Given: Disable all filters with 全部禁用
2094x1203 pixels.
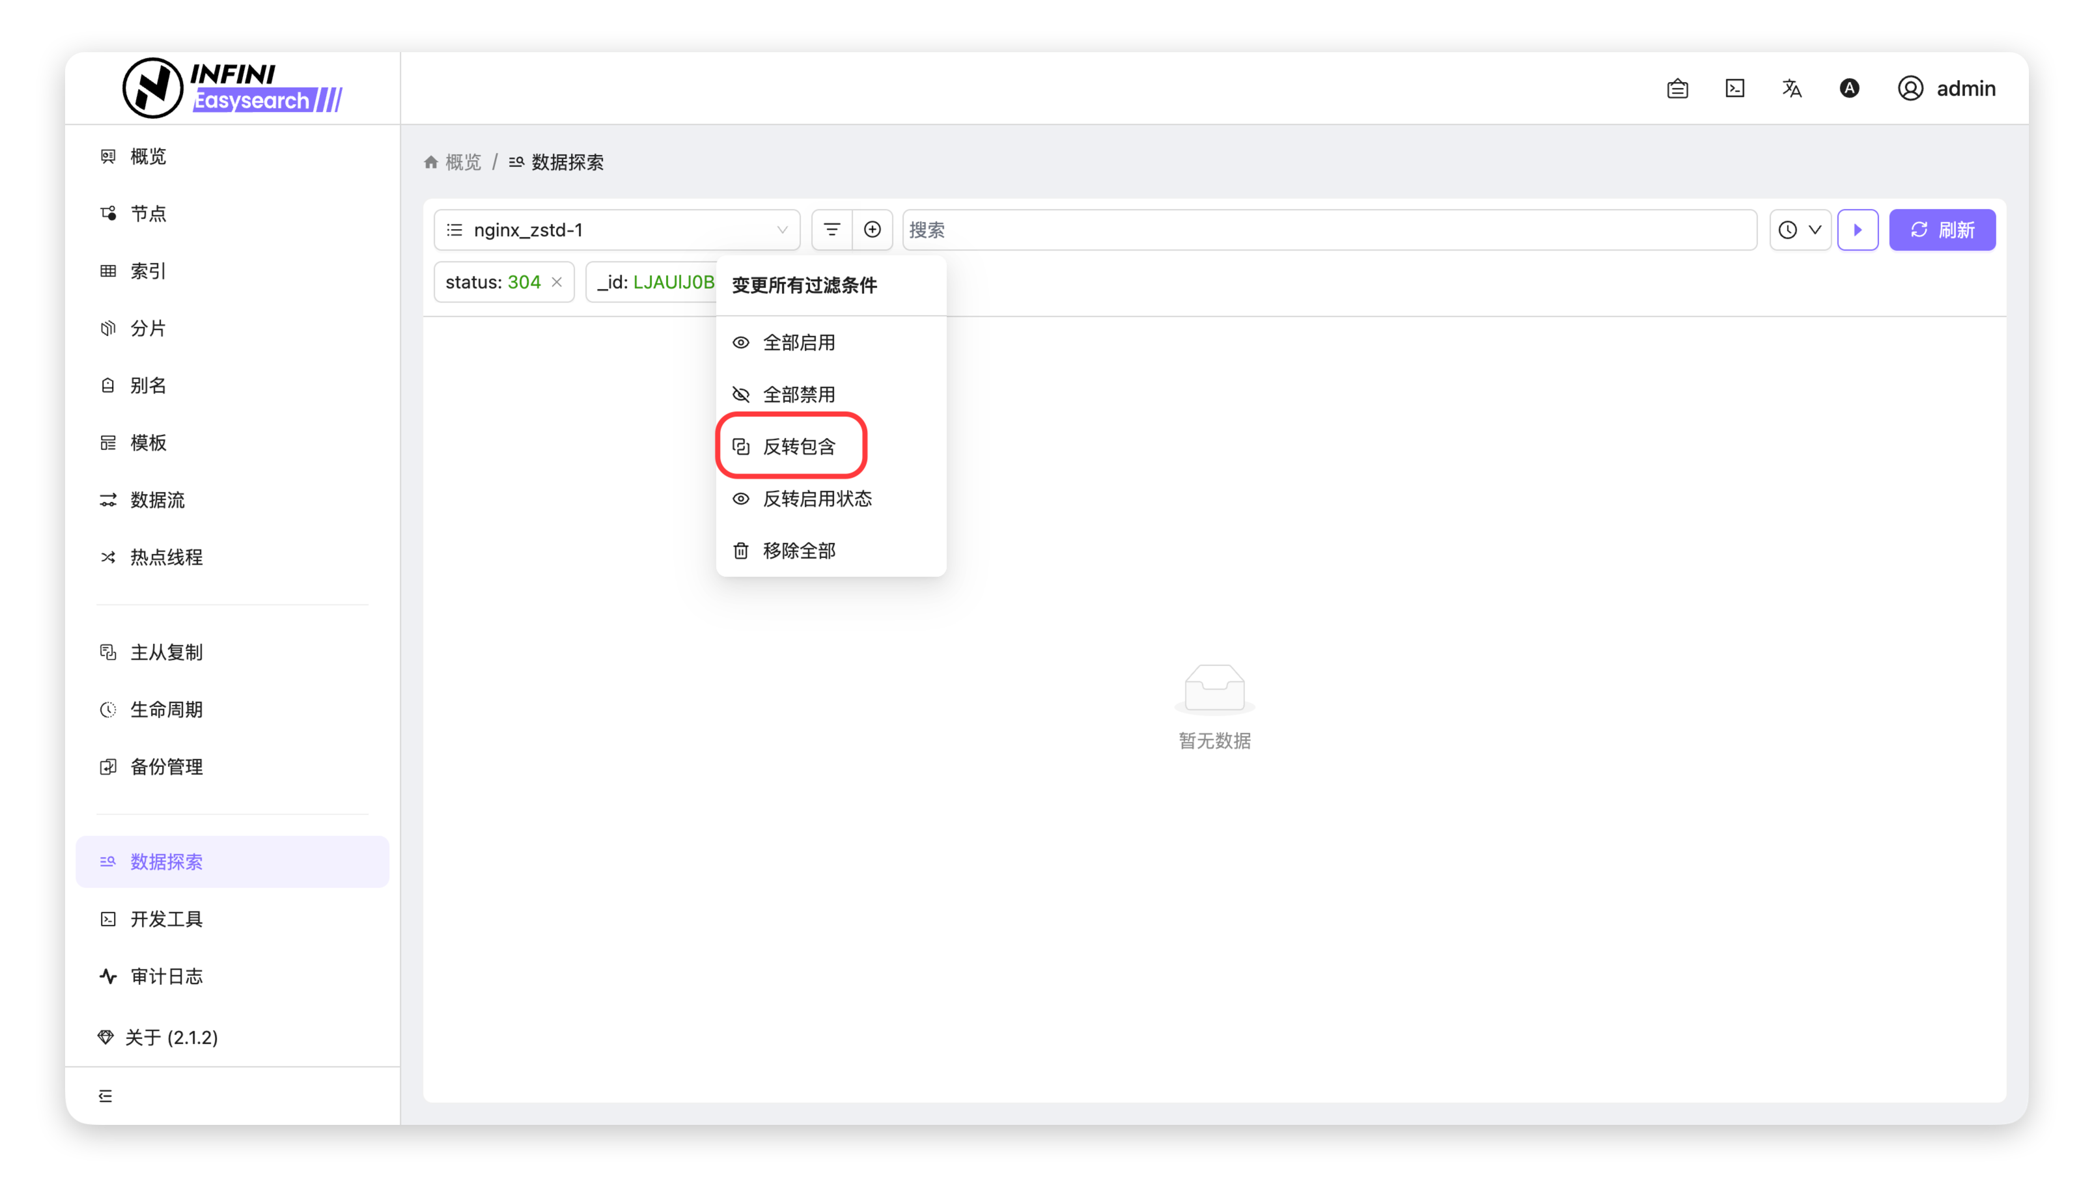Looking at the screenshot, I should [x=798, y=395].
